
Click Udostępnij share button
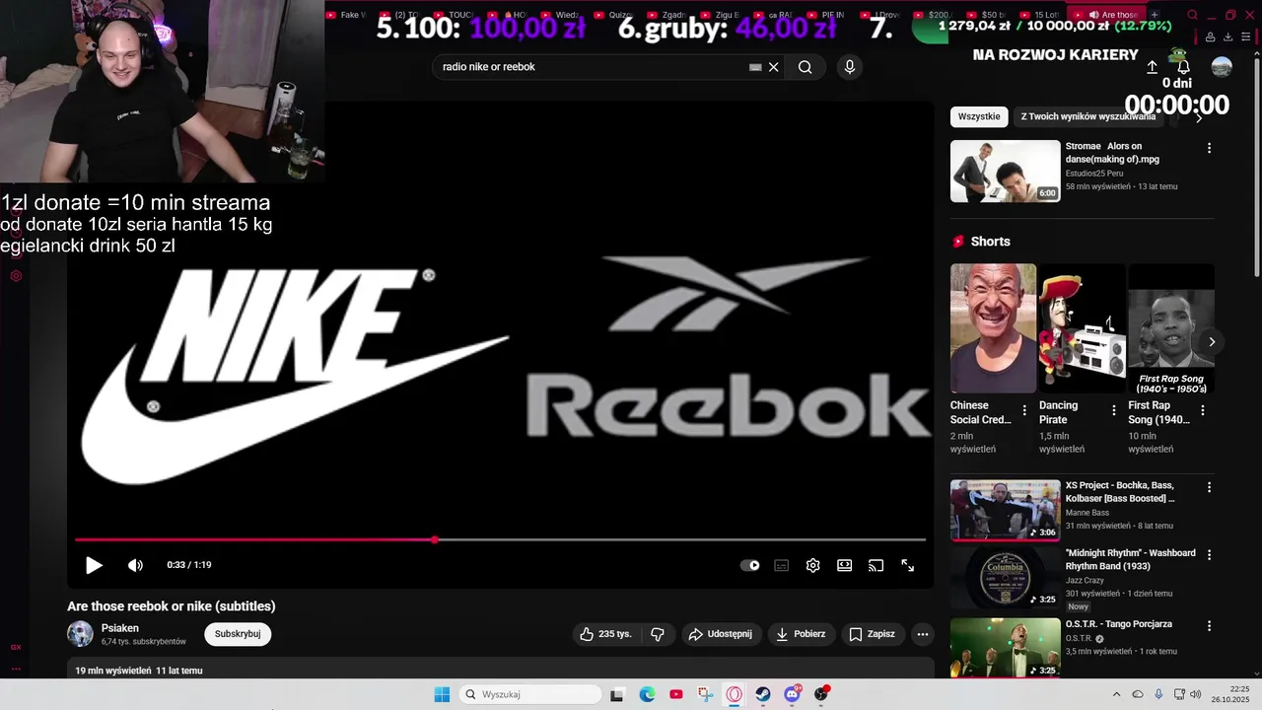point(721,634)
